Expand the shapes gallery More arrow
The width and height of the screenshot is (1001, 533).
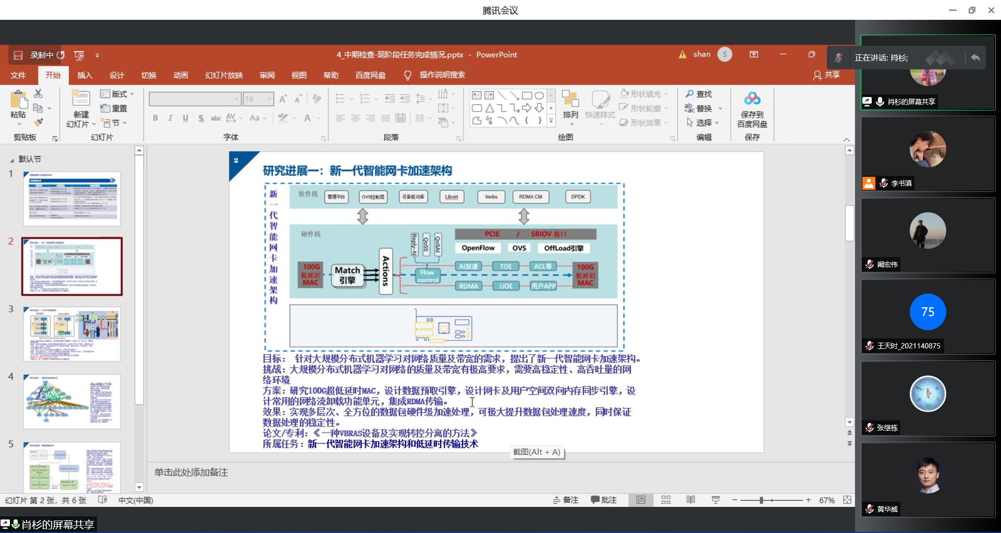(551, 120)
